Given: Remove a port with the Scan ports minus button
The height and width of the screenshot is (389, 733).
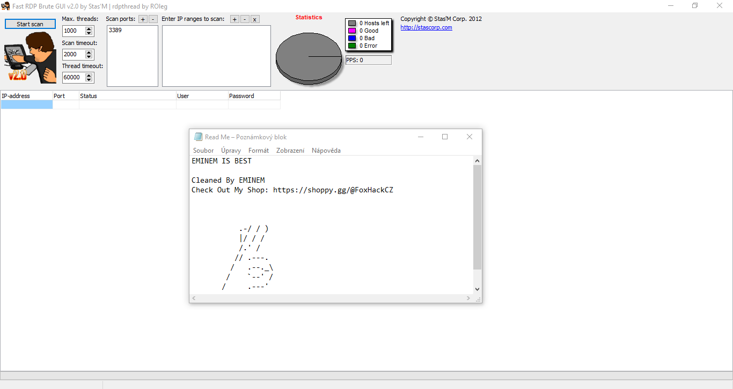Looking at the screenshot, I should tap(153, 19).
